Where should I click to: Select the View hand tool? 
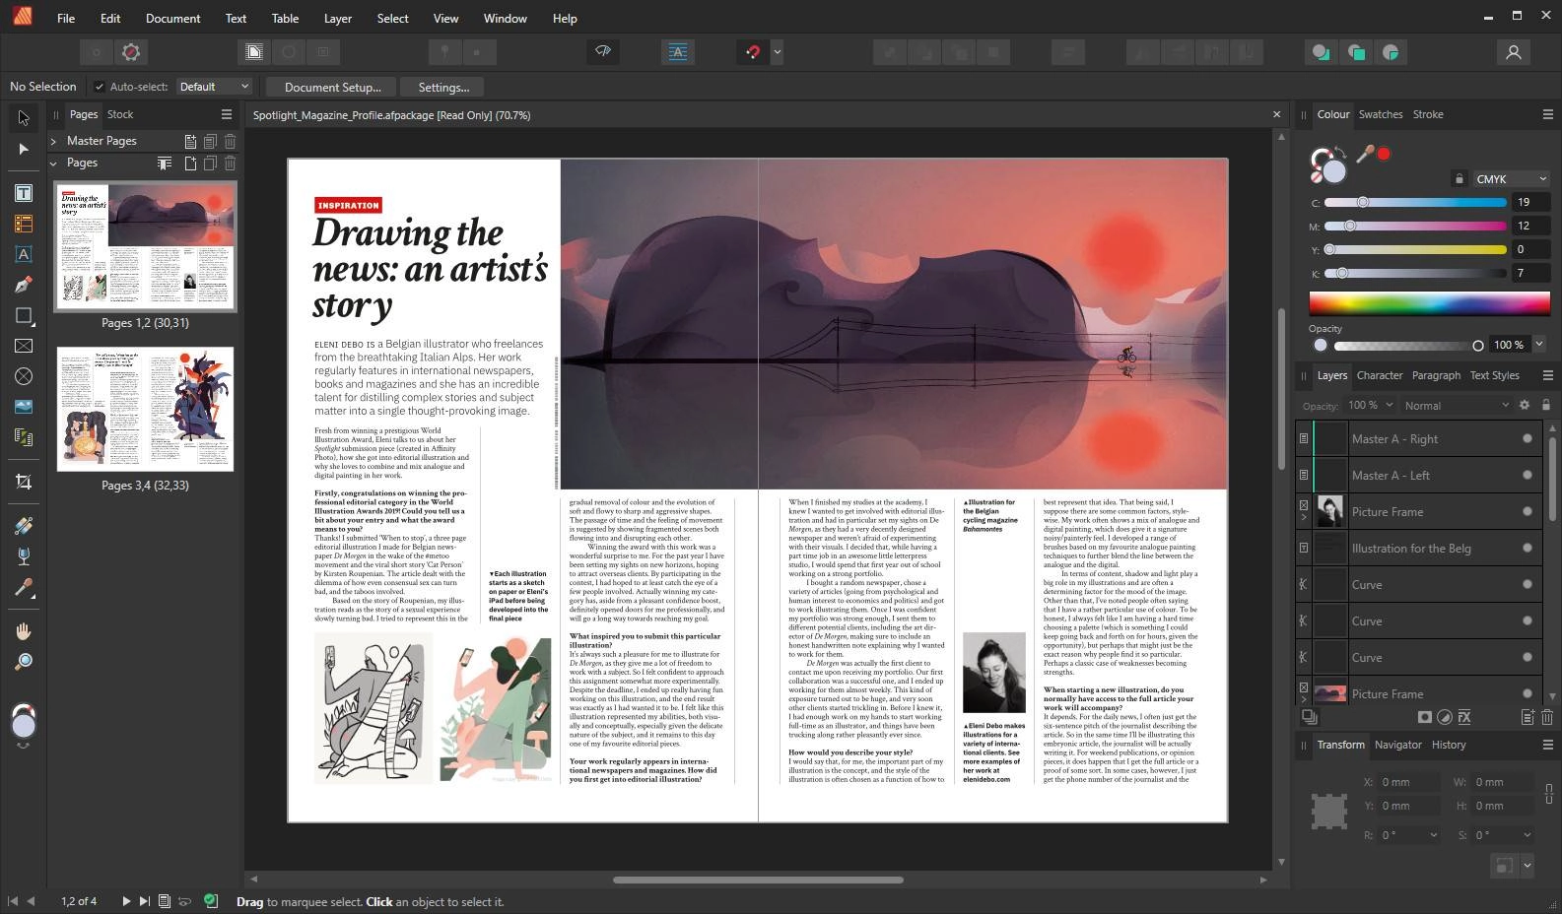pyautogui.click(x=24, y=631)
